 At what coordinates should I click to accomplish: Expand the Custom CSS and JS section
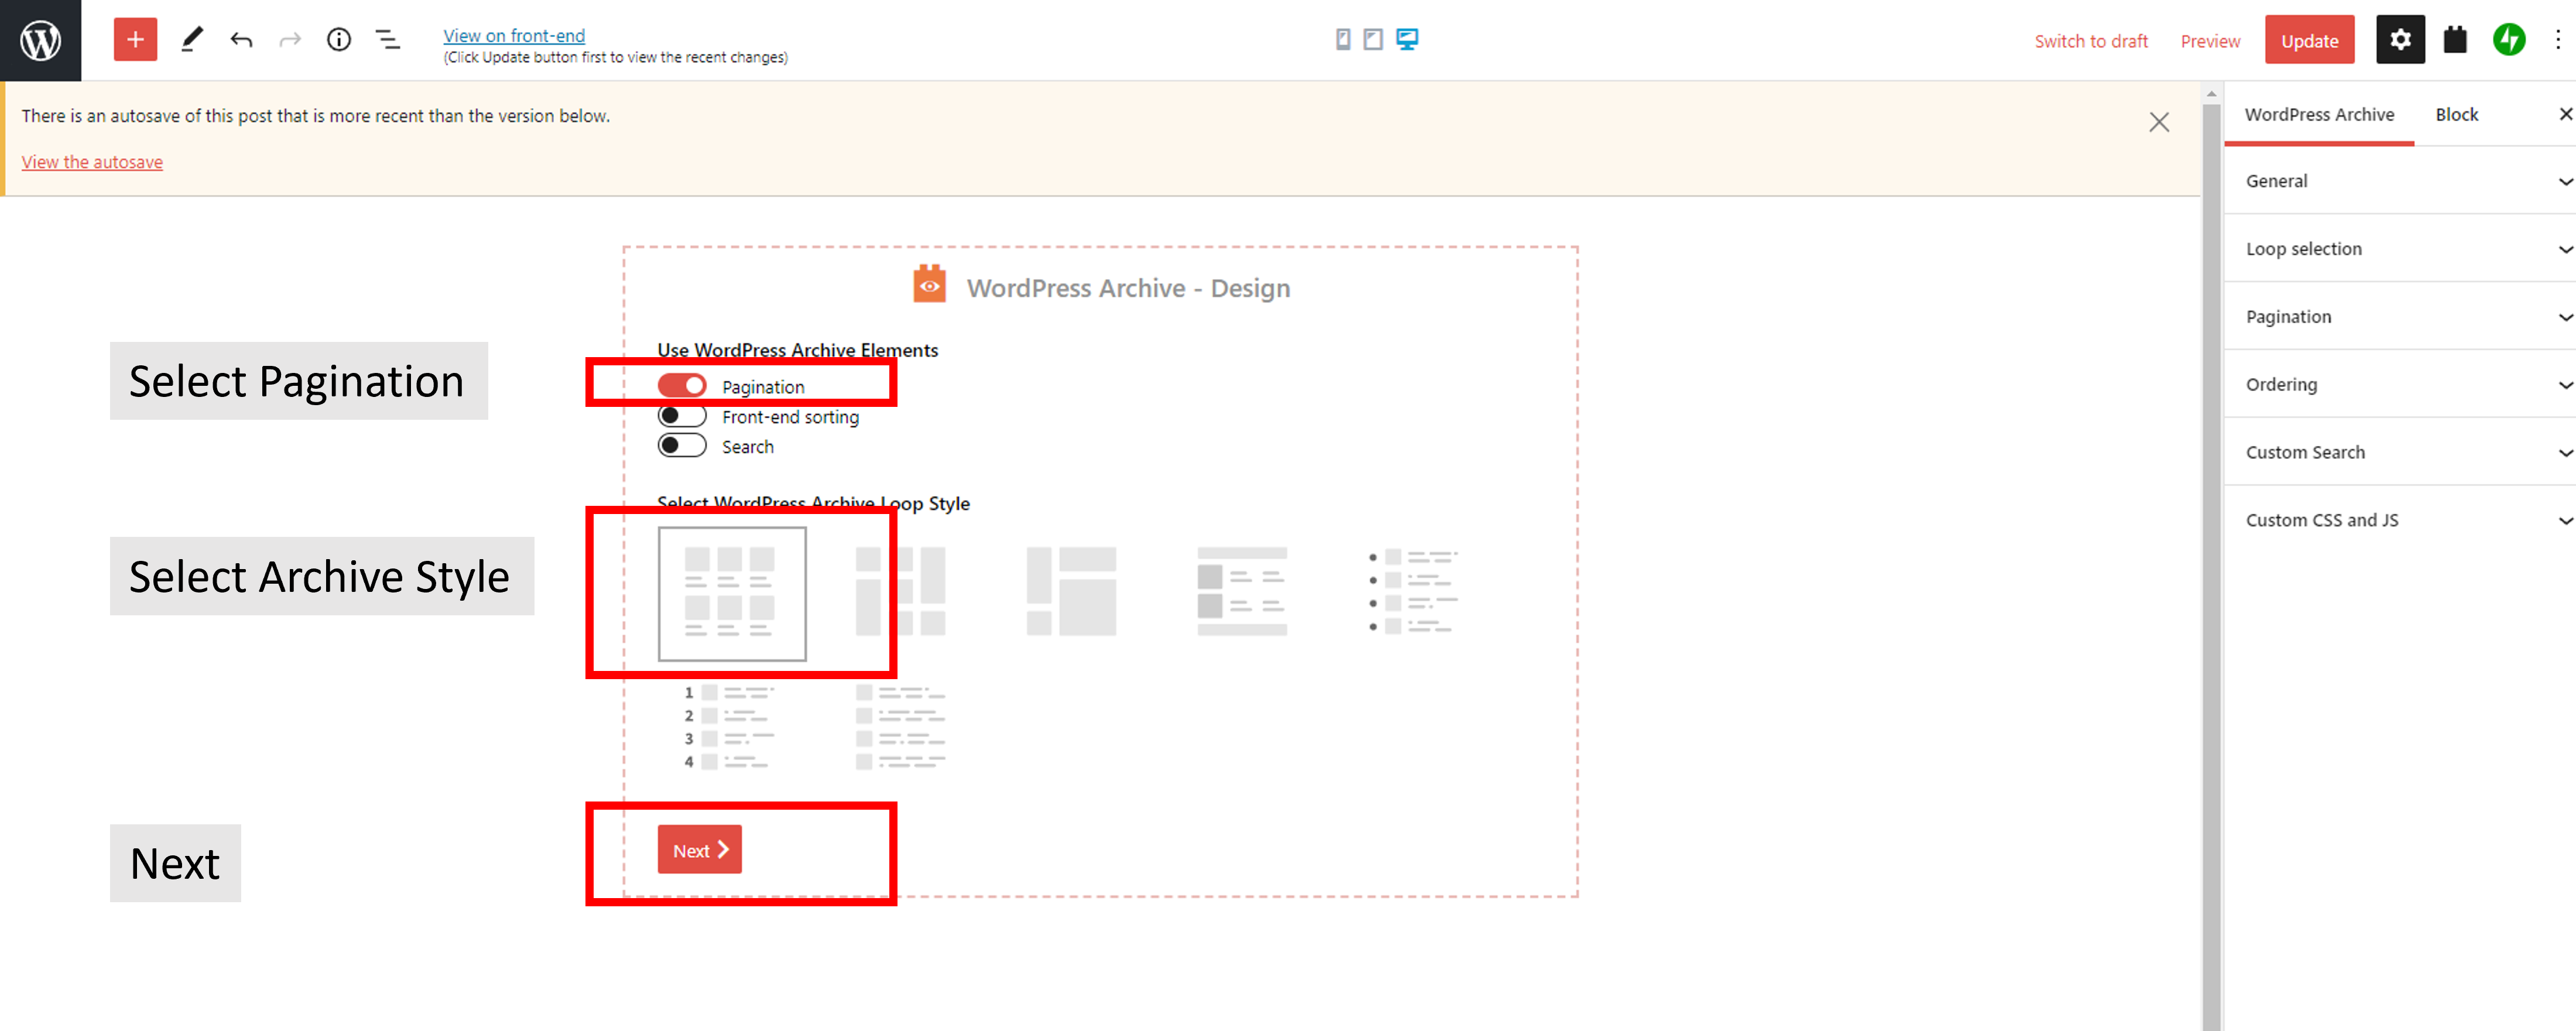pyautogui.click(x=2400, y=521)
